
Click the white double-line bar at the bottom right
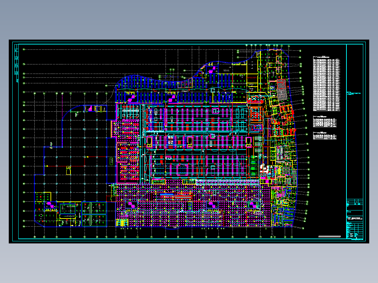(x=329, y=236)
